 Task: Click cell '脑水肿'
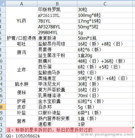[x=21, y=84]
